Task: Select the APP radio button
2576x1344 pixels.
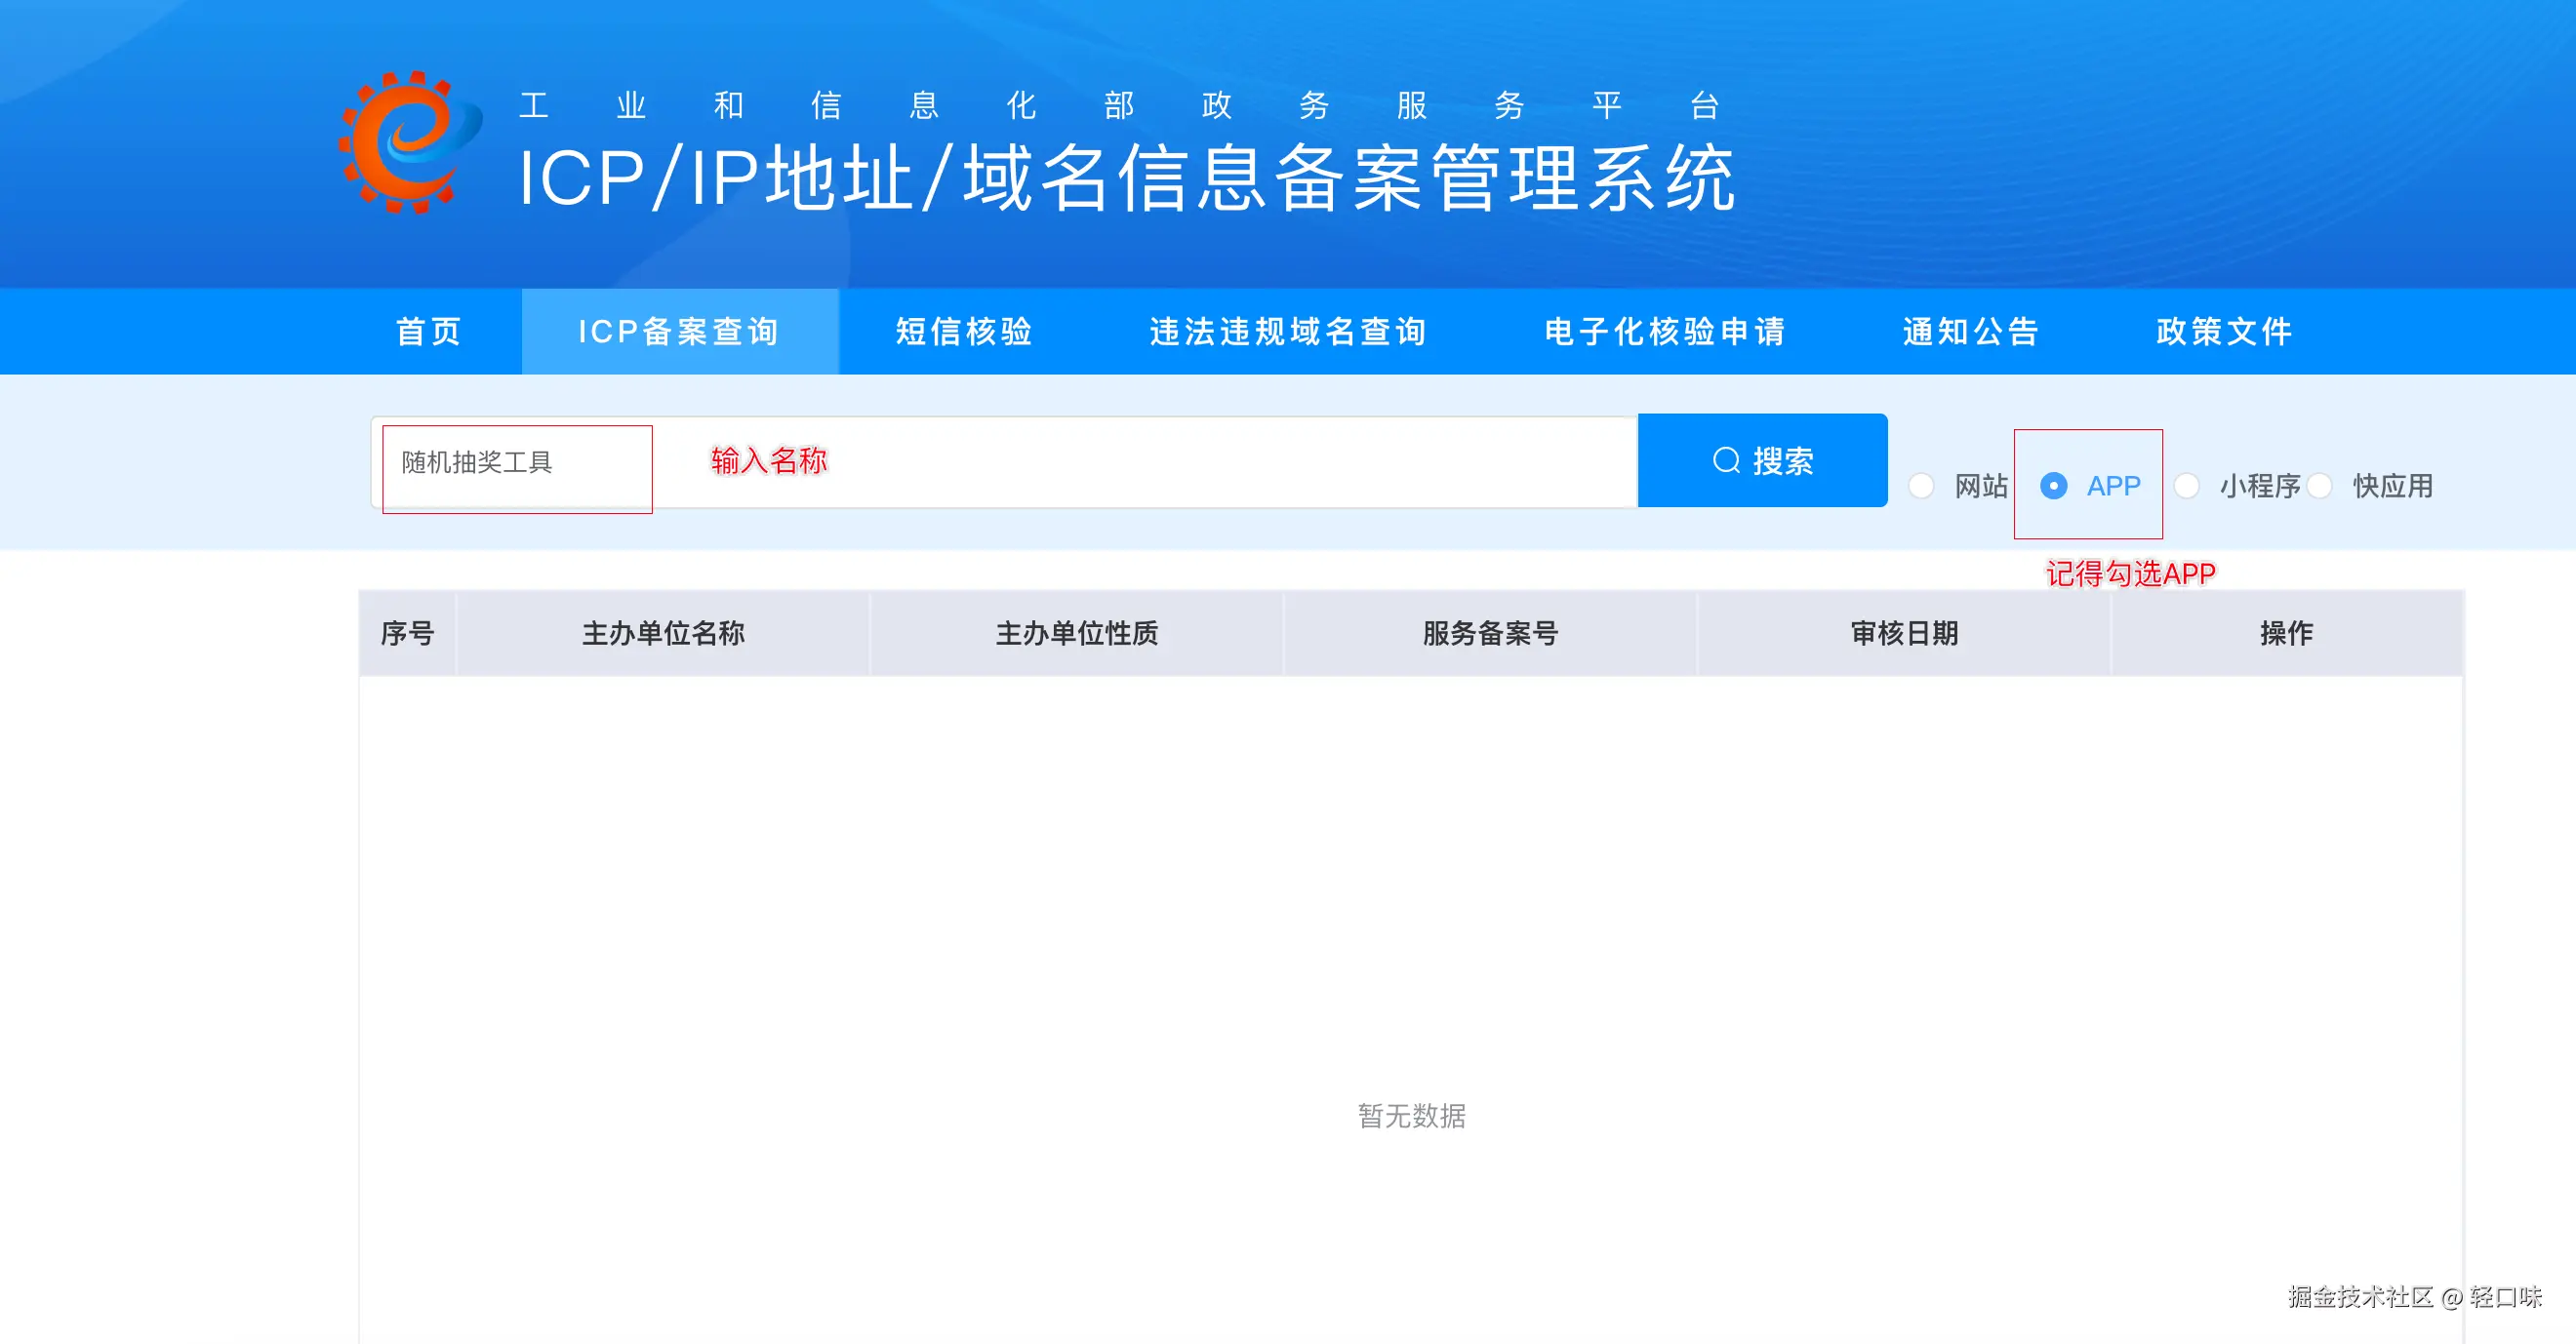Action: (x=2053, y=487)
